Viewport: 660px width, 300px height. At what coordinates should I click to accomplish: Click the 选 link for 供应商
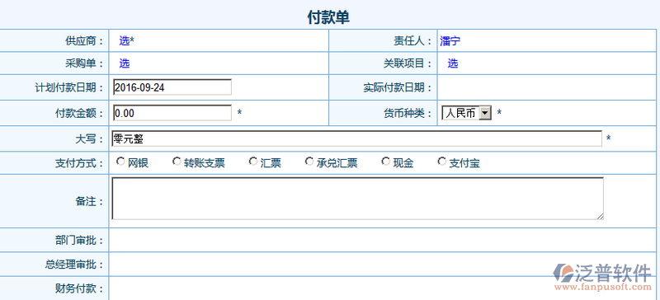(x=125, y=41)
